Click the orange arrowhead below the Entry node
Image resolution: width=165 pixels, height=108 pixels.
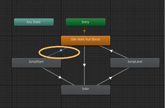pyautogui.click(x=84, y=31)
